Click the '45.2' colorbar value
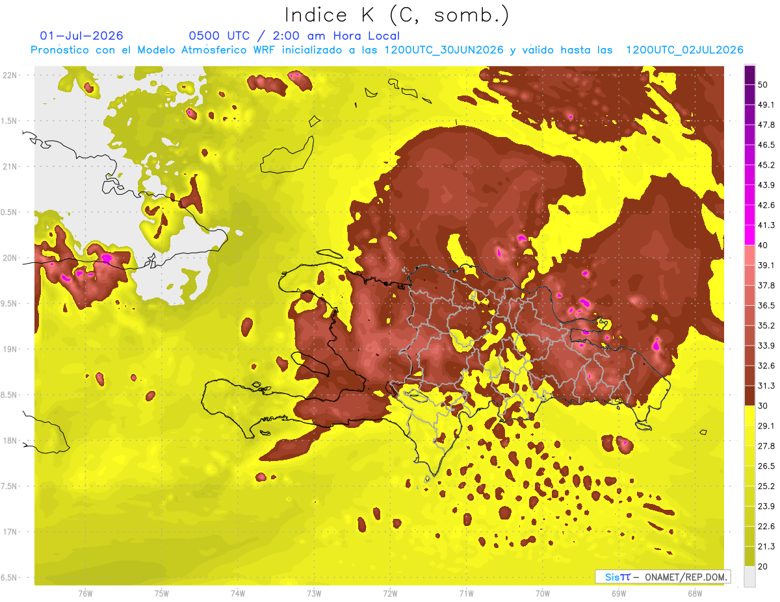The height and width of the screenshot is (602, 780). 766,165
